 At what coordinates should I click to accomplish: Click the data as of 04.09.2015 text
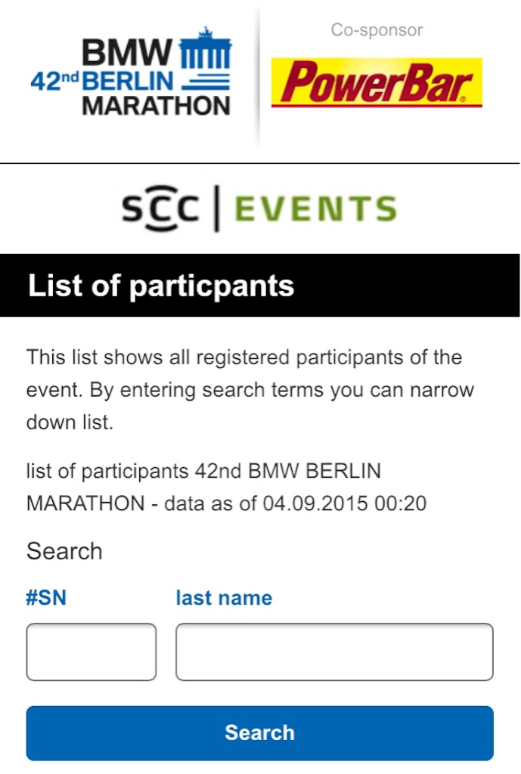[x=295, y=503]
